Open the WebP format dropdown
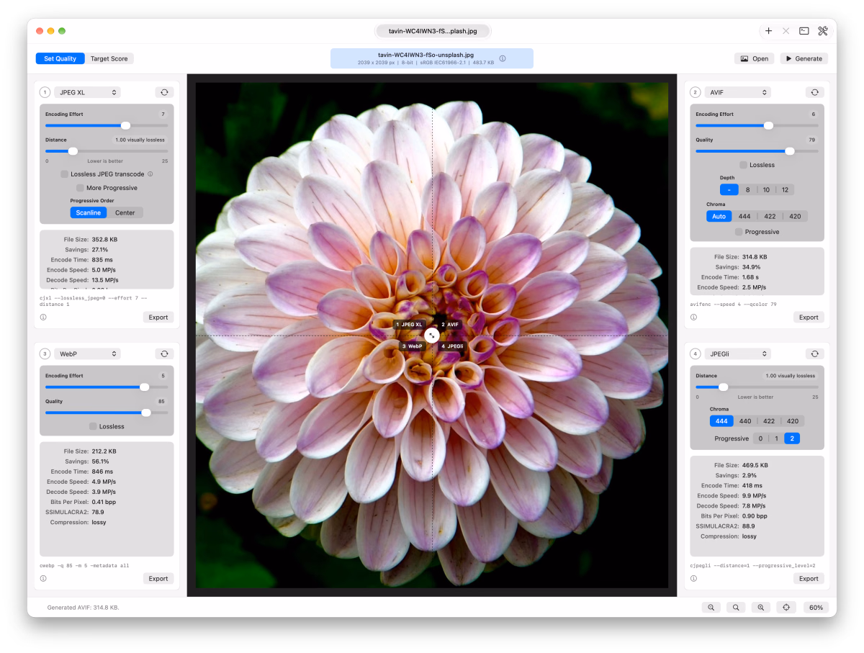The image size is (864, 653). (x=87, y=353)
